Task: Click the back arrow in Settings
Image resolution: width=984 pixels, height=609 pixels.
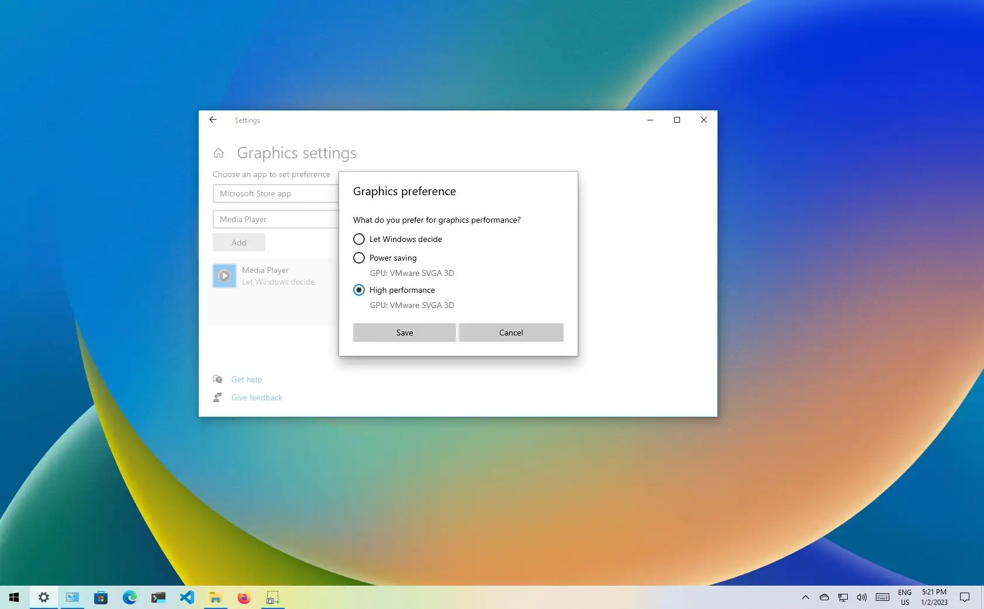Action: [x=213, y=120]
